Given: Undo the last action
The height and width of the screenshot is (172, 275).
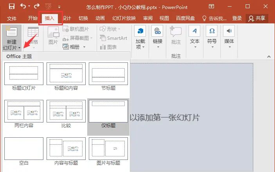Looking at the screenshot, I should click(23, 6).
